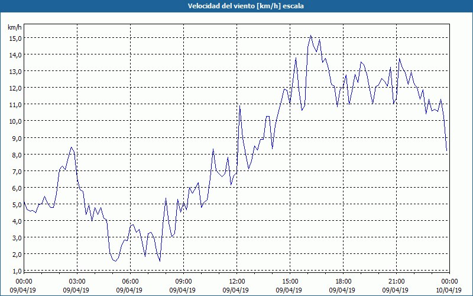Select the "15,0" y-axis value

tap(16, 38)
